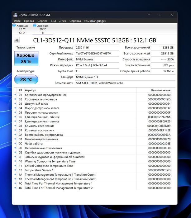
Task: Click status dot for Единицы данных - чтение row
Action: [15, 117]
